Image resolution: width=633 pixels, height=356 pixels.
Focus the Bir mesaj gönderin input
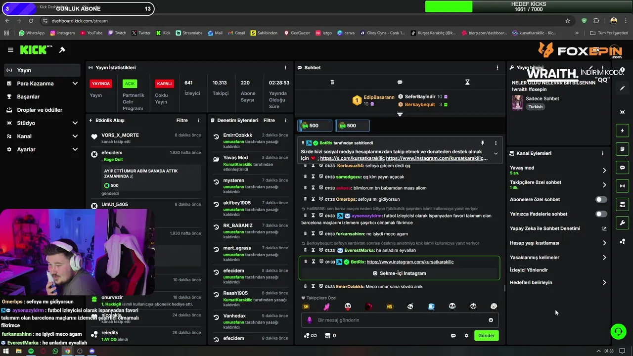400,320
